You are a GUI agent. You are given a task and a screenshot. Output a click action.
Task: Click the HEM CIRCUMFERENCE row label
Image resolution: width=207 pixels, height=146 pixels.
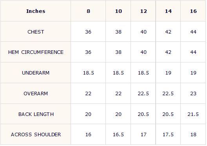(36, 52)
